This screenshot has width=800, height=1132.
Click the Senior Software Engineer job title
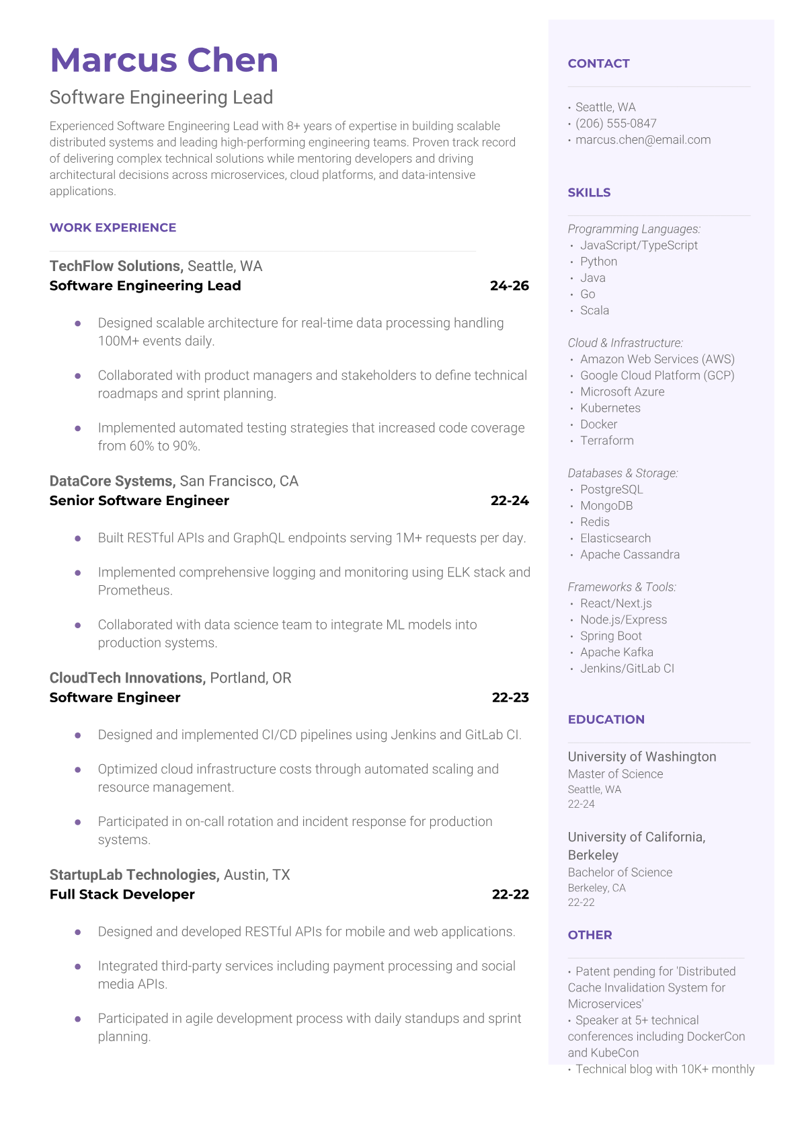click(x=139, y=500)
